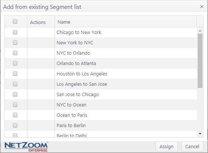208x153 pixels.
Task: Click the Cancel button
Action: coord(193,146)
